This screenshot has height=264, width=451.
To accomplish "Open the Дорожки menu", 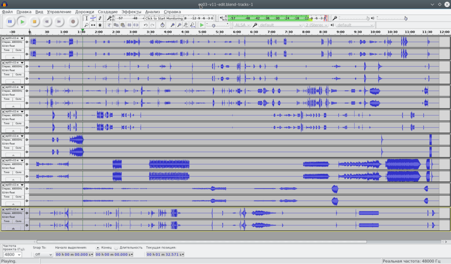I will (x=85, y=12).
